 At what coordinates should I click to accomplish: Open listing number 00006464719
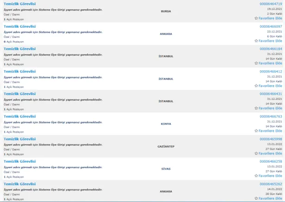271,4
